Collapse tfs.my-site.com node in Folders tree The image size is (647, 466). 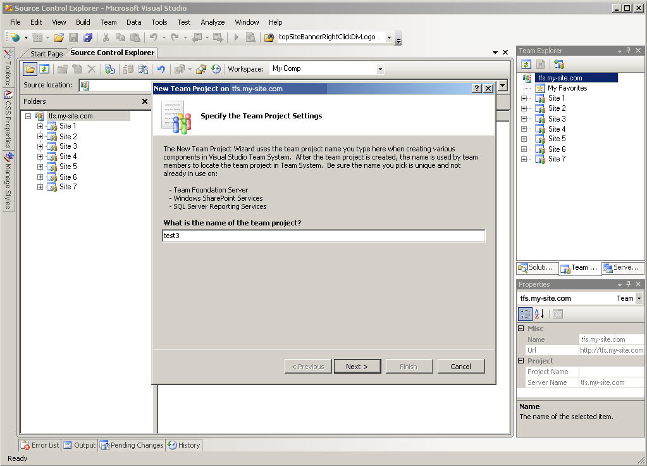click(28, 116)
